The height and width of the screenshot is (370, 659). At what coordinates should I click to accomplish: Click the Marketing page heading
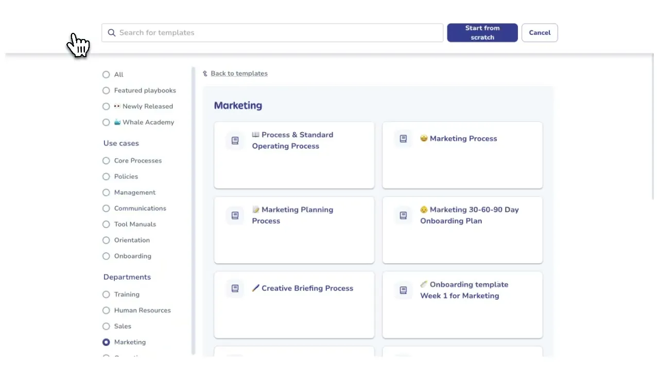click(238, 105)
